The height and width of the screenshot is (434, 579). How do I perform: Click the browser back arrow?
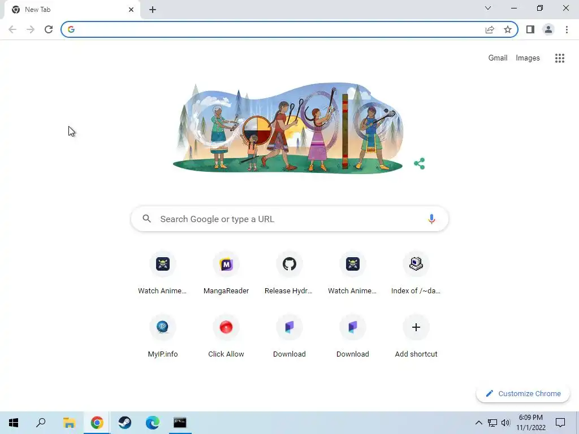[x=12, y=29]
